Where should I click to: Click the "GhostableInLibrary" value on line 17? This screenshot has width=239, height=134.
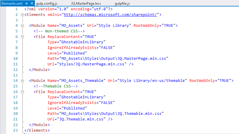[x=82, y=97]
